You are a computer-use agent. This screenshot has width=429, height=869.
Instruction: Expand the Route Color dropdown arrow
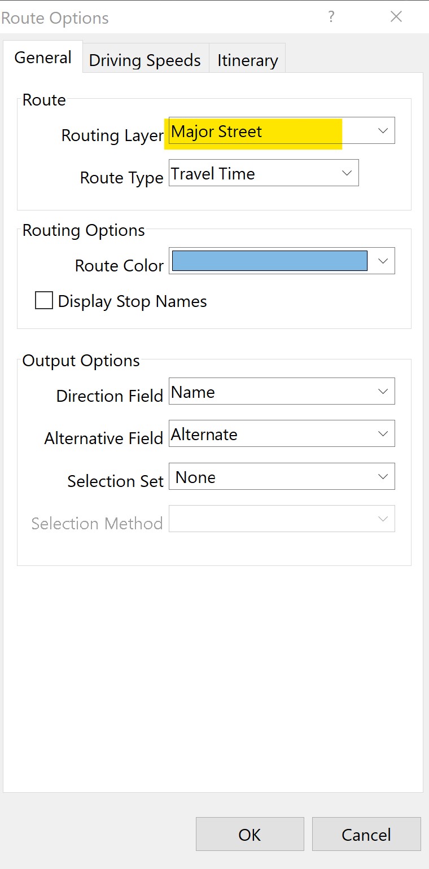(x=383, y=261)
